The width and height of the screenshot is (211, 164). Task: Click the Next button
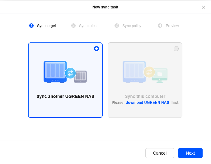coord(190,153)
